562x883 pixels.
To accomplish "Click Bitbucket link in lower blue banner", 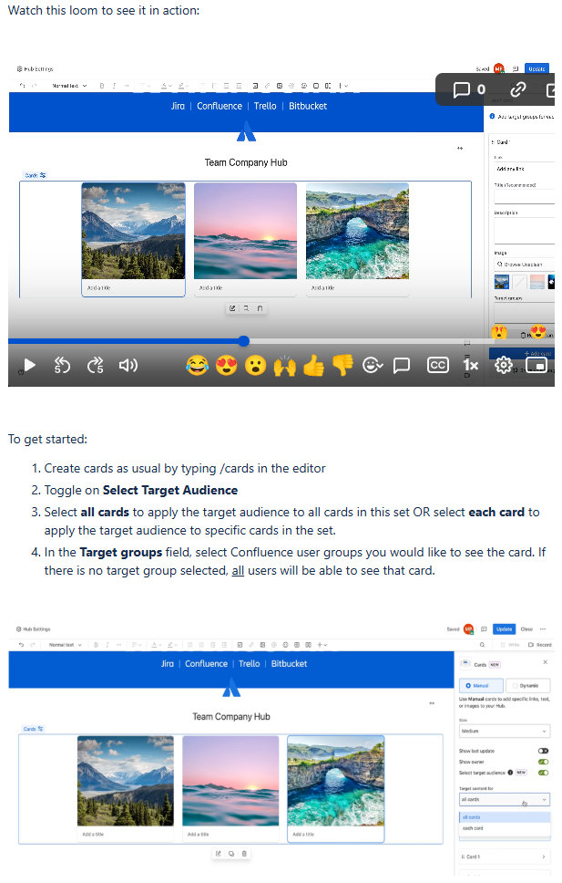I will (x=289, y=664).
